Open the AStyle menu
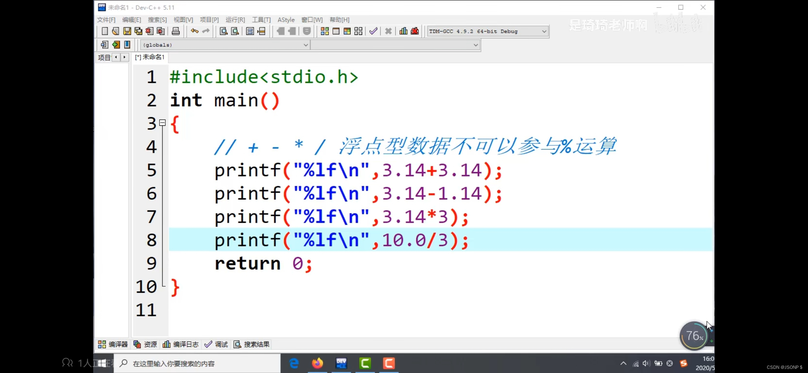808x373 pixels. click(x=286, y=20)
